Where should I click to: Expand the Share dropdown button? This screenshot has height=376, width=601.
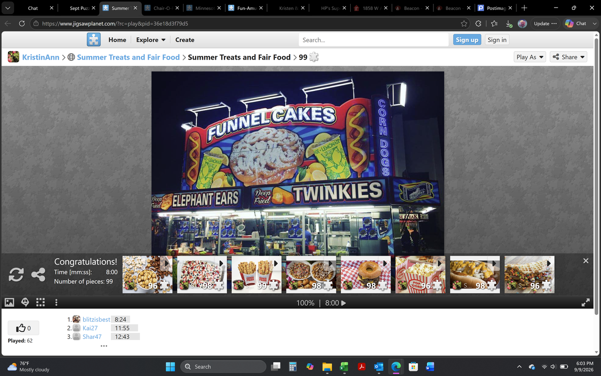click(569, 57)
